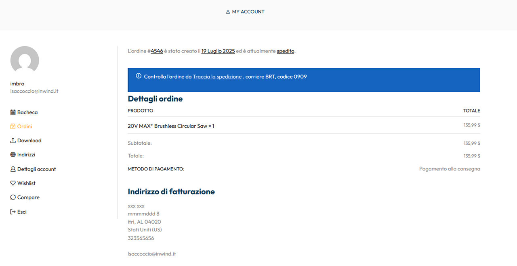Click the info icon in blue banner

139,76
